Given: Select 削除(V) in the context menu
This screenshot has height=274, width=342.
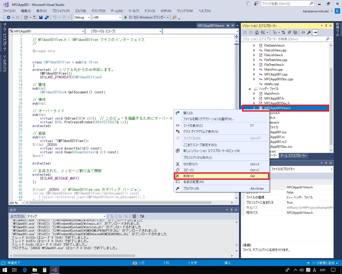Looking at the screenshot, I should coord(221,176).
